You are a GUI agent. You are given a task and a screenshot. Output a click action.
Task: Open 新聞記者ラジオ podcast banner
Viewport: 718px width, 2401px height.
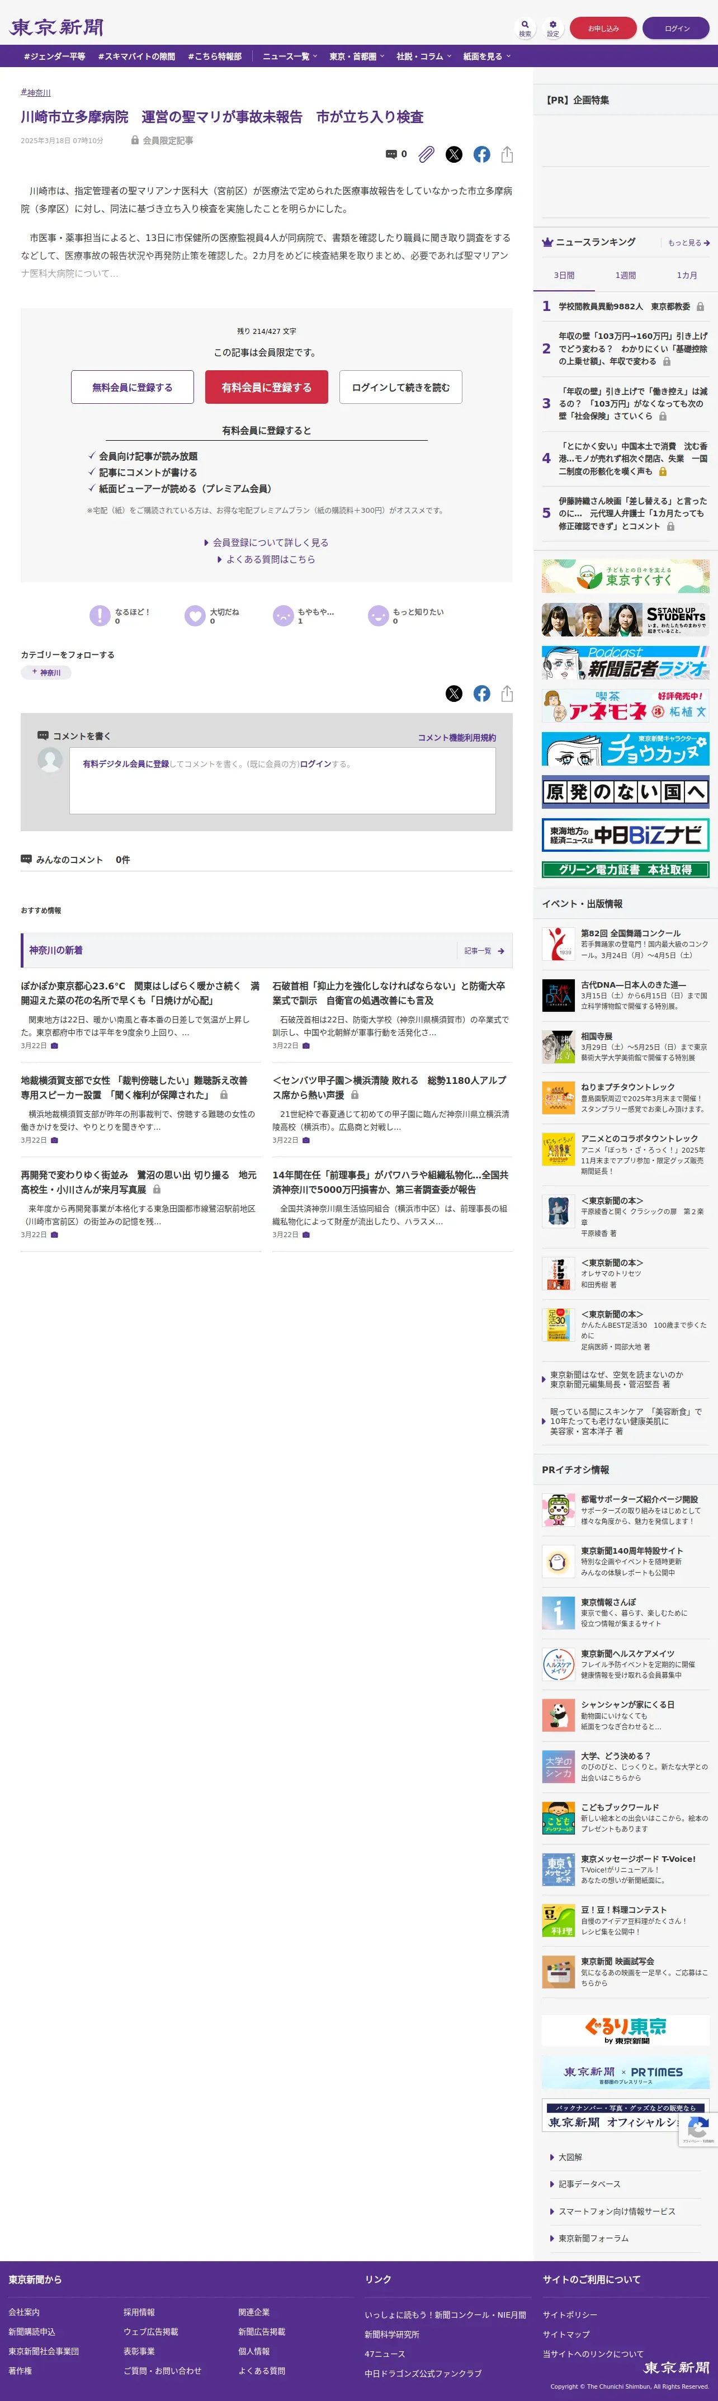626,662
